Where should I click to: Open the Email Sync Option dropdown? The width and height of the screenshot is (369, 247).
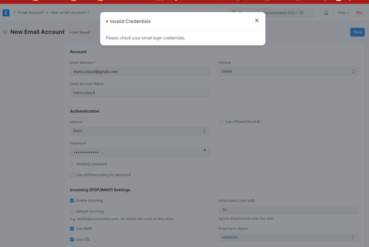point(288,237)
